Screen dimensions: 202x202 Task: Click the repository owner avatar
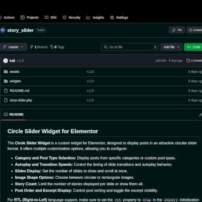(x=3, y=30)
